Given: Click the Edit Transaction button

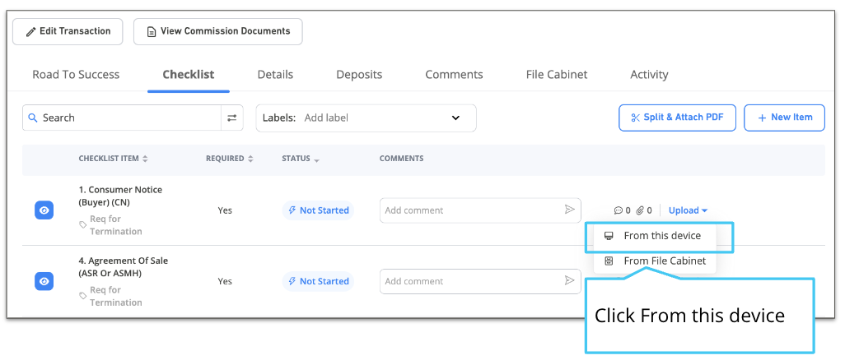Looking at the screenshot, I should pos(68,31).
